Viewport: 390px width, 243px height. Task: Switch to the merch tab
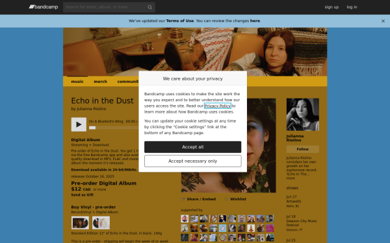101,82
